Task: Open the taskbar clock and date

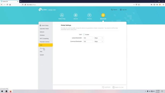Action: click(158, 91)
